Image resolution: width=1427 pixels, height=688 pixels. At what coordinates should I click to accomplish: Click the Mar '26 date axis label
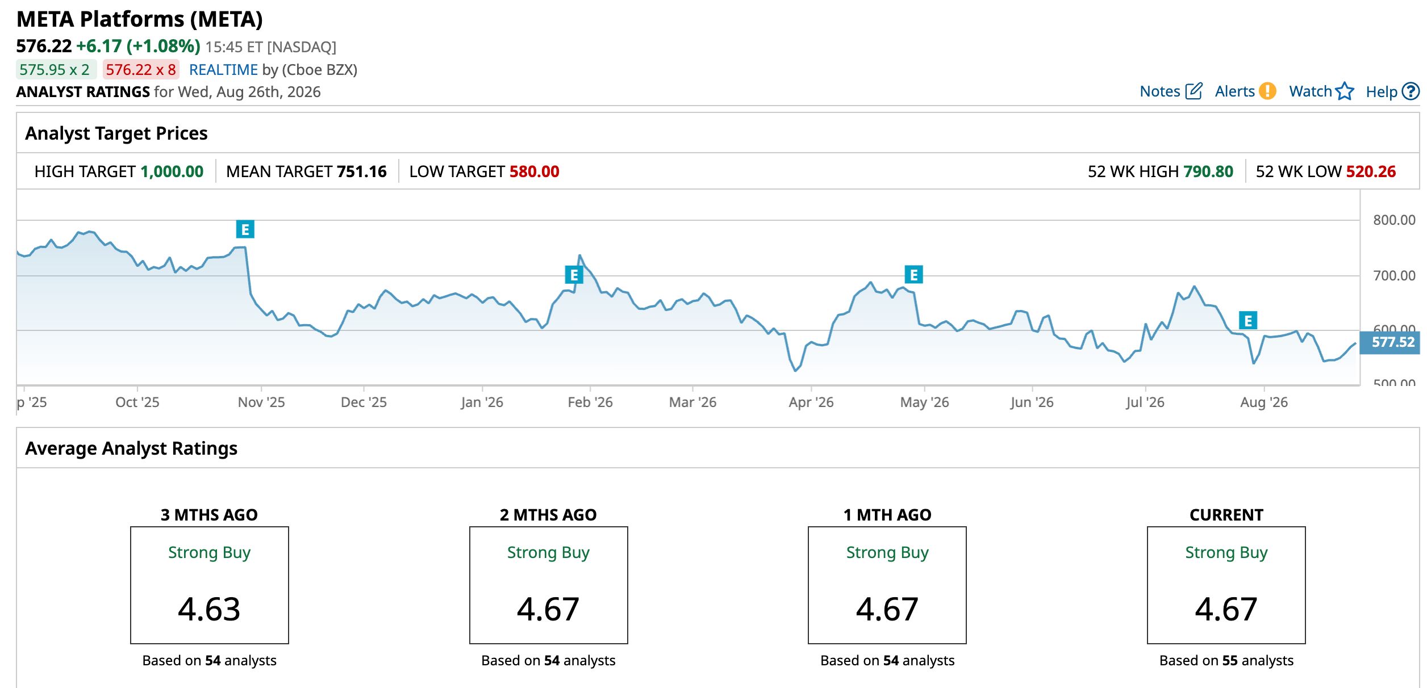[x=692, y=402]
